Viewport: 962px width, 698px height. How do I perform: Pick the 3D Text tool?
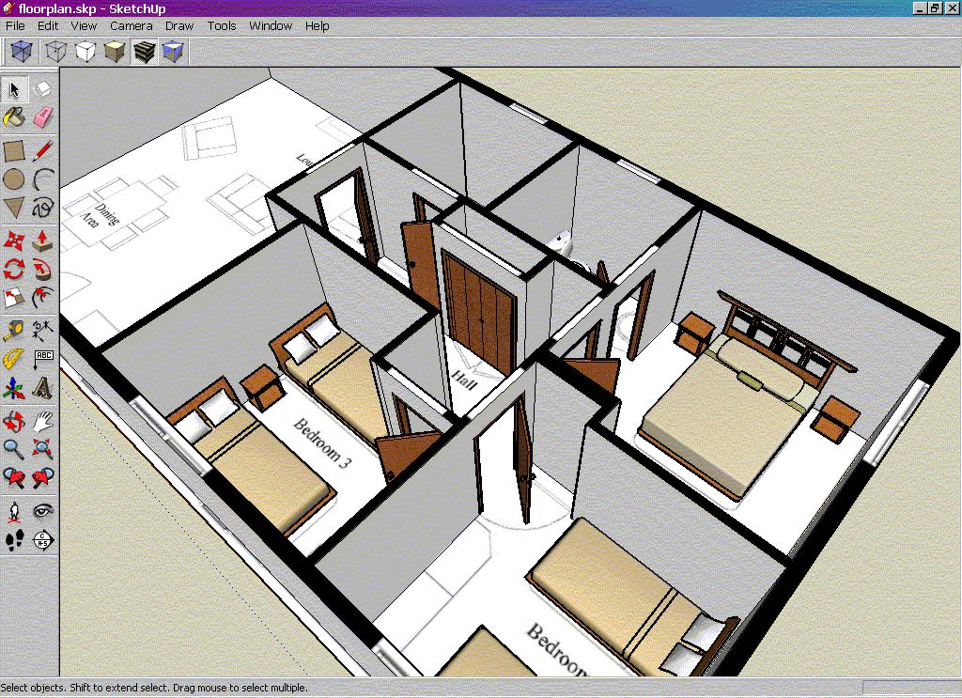tap(43, 388)
